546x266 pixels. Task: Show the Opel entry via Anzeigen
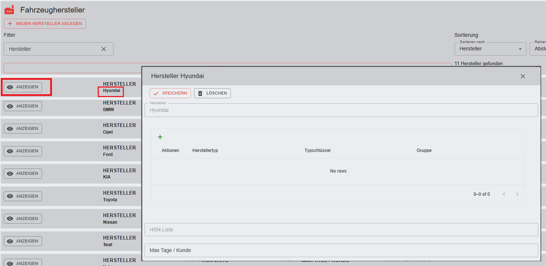point(23,128)
